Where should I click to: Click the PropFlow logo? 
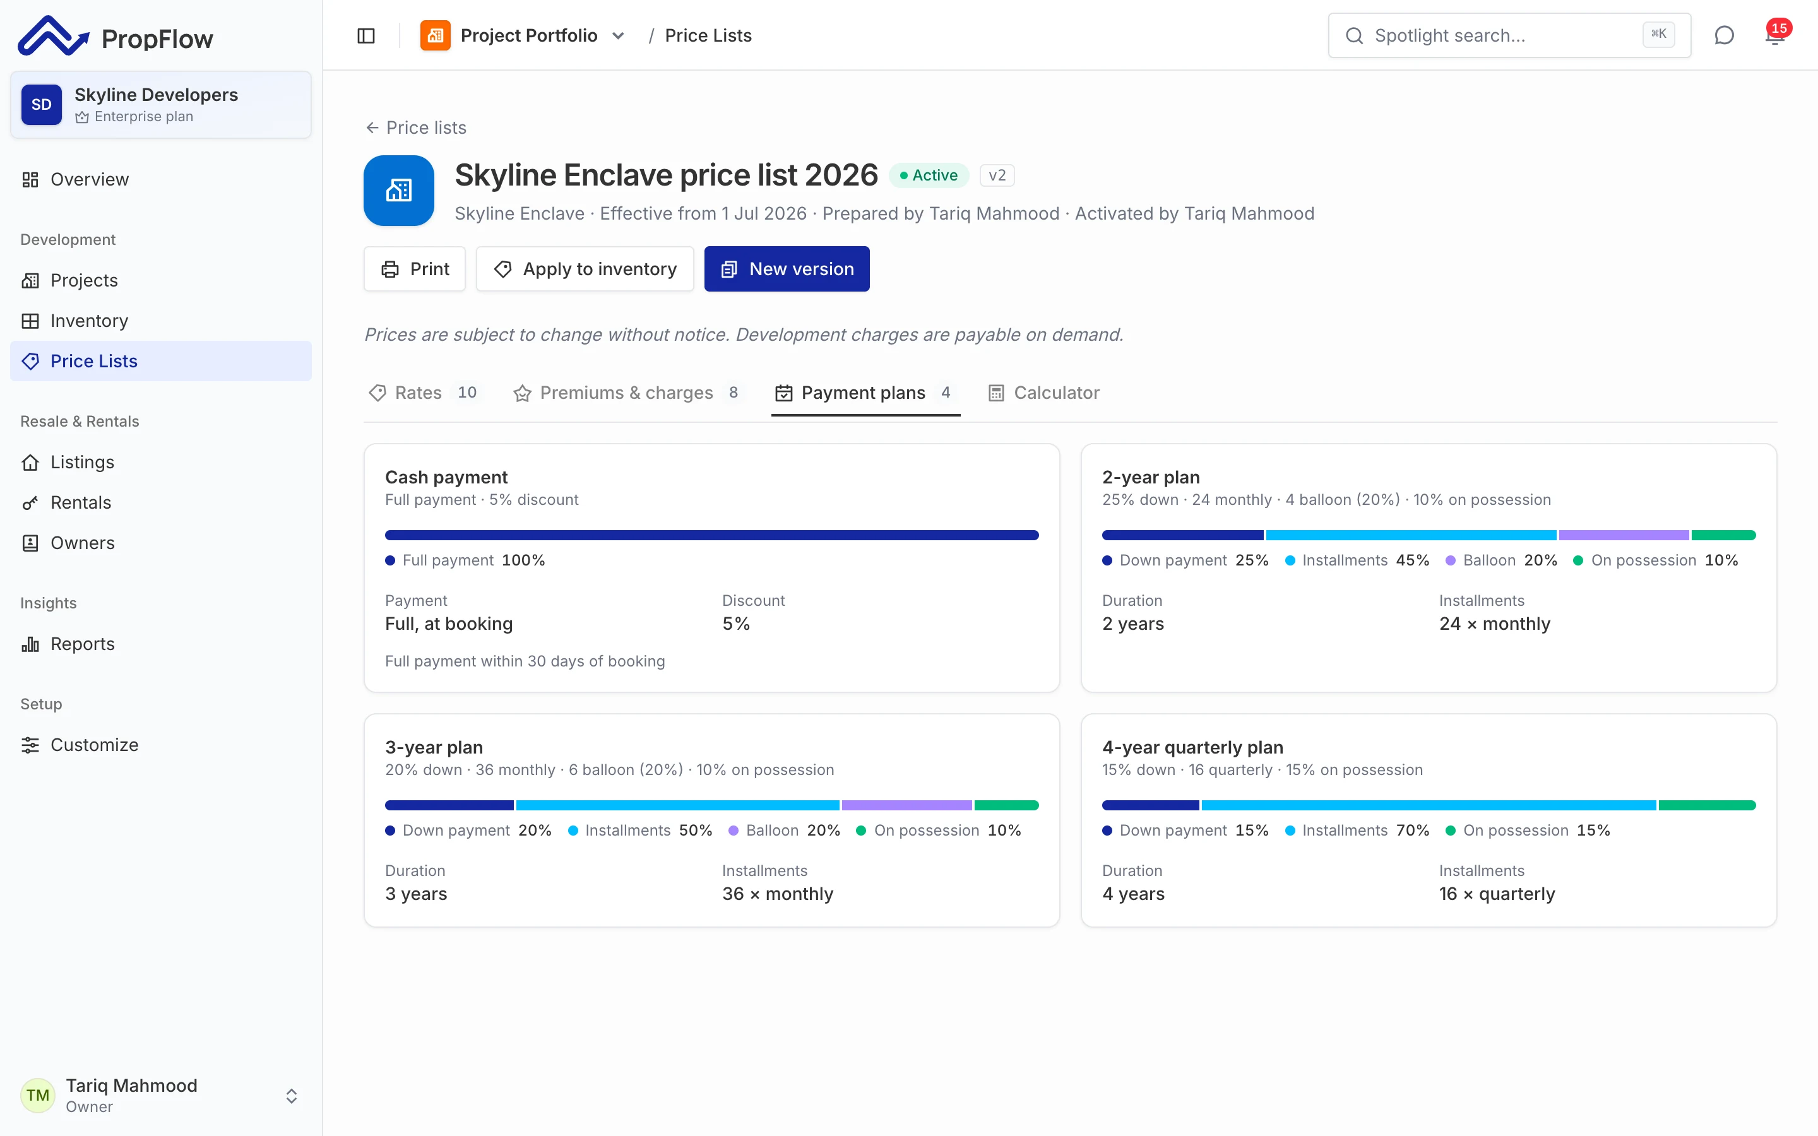pos(116,36)
